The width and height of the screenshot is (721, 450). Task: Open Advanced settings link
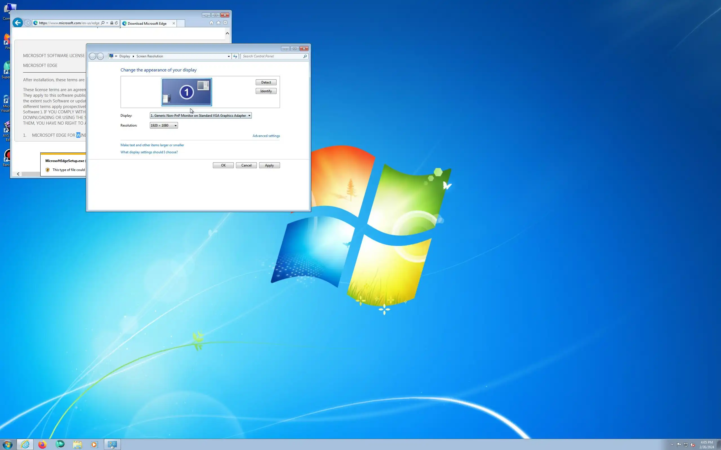266,136
